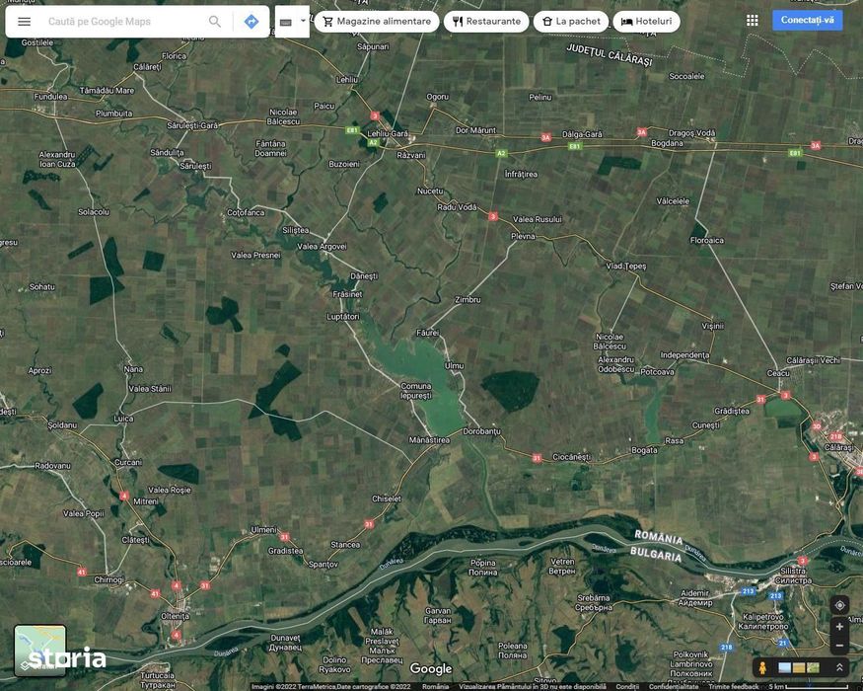The width and height of the screenshot is (863, 691).
Task: Zoom out with the minus button
Action: click(840, 646)
